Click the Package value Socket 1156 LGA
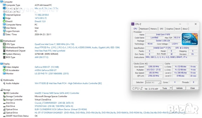 [163, 41]
